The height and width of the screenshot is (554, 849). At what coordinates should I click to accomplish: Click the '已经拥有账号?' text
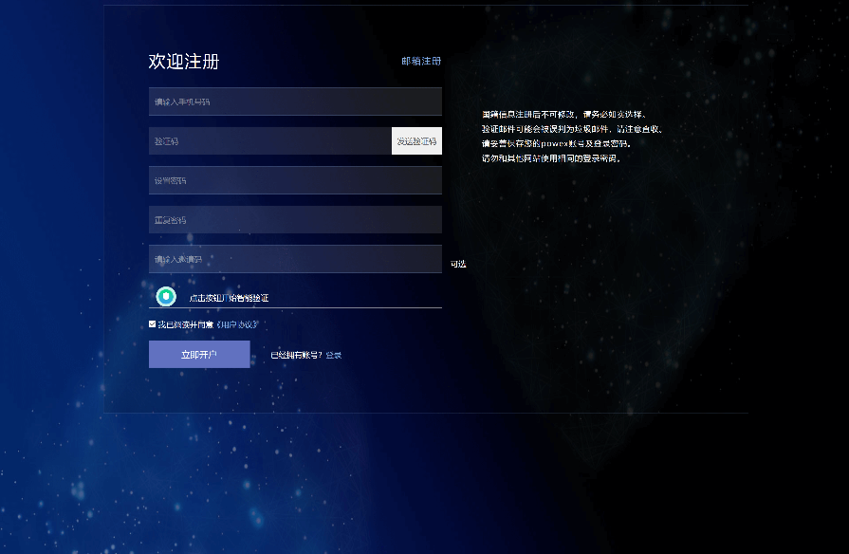[296, 355]
